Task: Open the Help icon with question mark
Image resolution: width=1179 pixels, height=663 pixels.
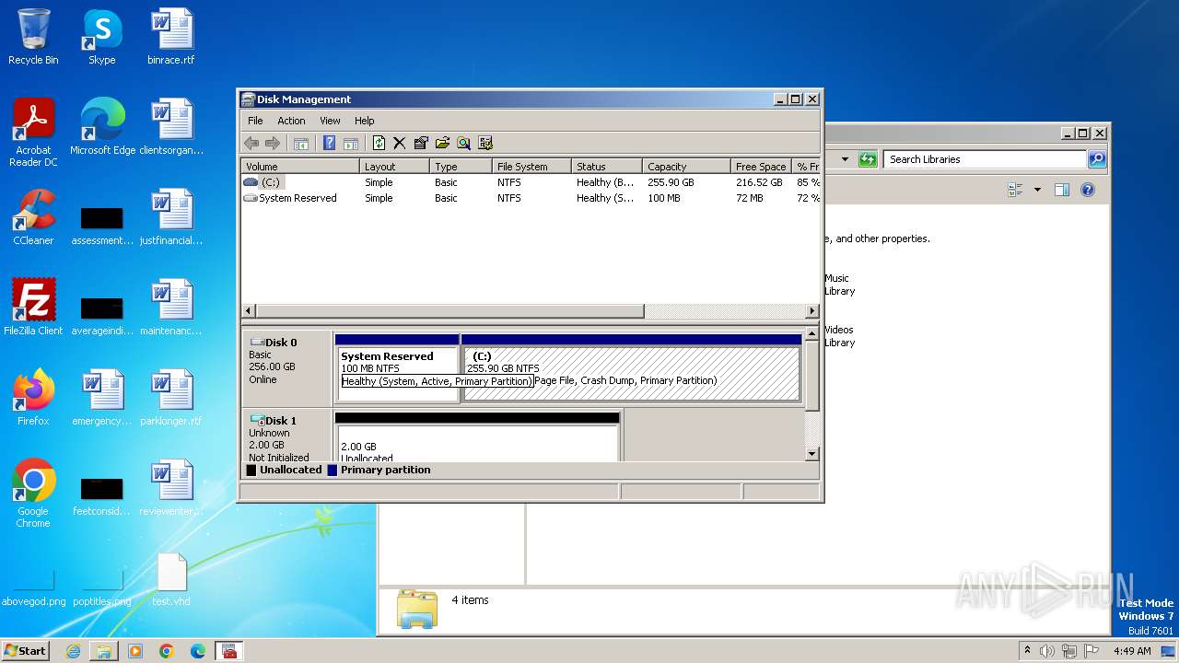Action: pyautogui.click(x=329, y=143)
